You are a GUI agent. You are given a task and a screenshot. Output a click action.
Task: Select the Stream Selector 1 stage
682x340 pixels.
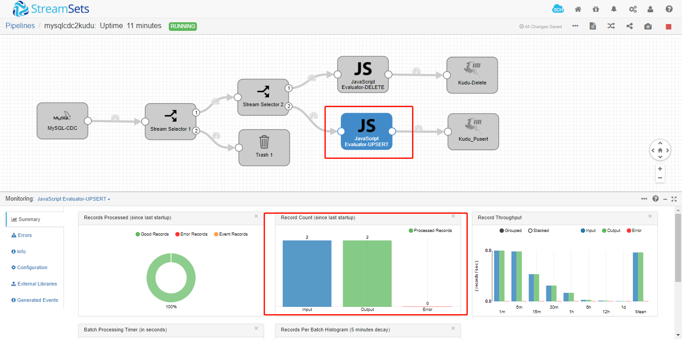(171, 122)
